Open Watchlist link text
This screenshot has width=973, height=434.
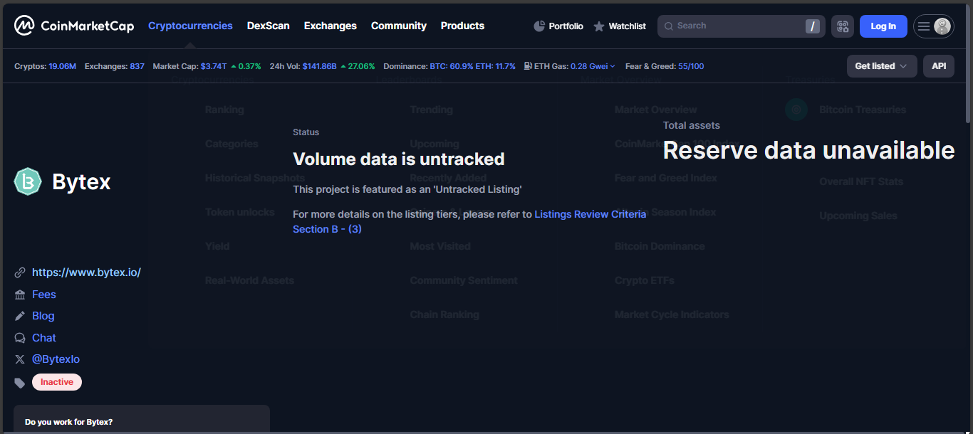pyautogui.click(x=627, y=26)
